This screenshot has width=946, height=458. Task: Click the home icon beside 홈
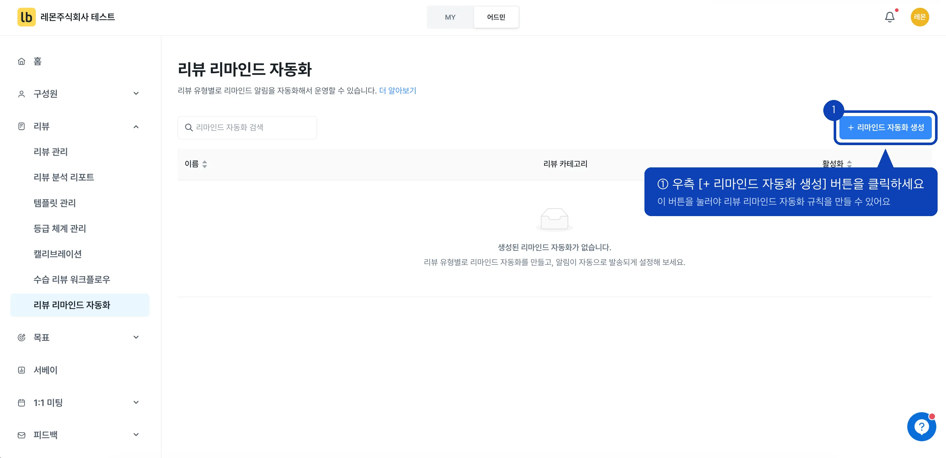[x=22, y=61]
